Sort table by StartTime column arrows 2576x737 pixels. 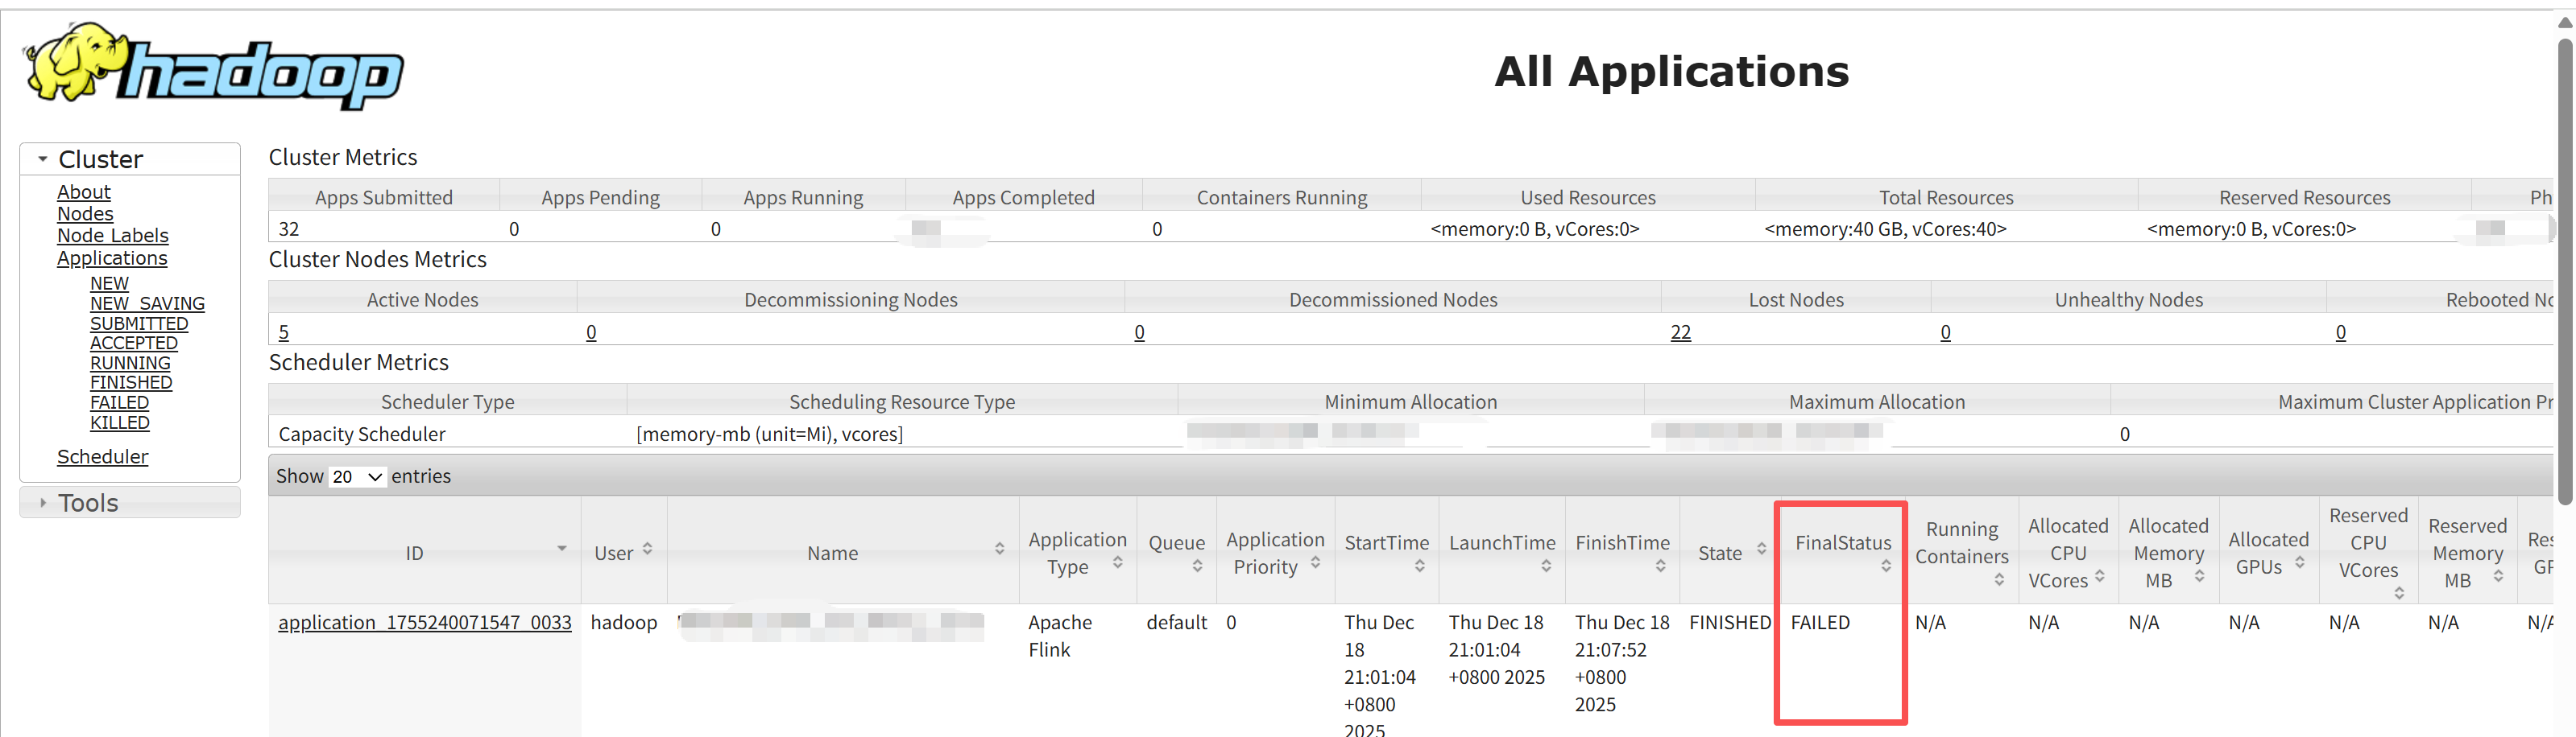(1420, 566)
